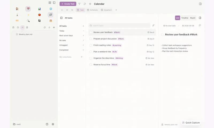Click the highlighted sort order icon in sidebar
Image resolution: width=214 pixels, height=128 pixels.
(x=22, y=28)
